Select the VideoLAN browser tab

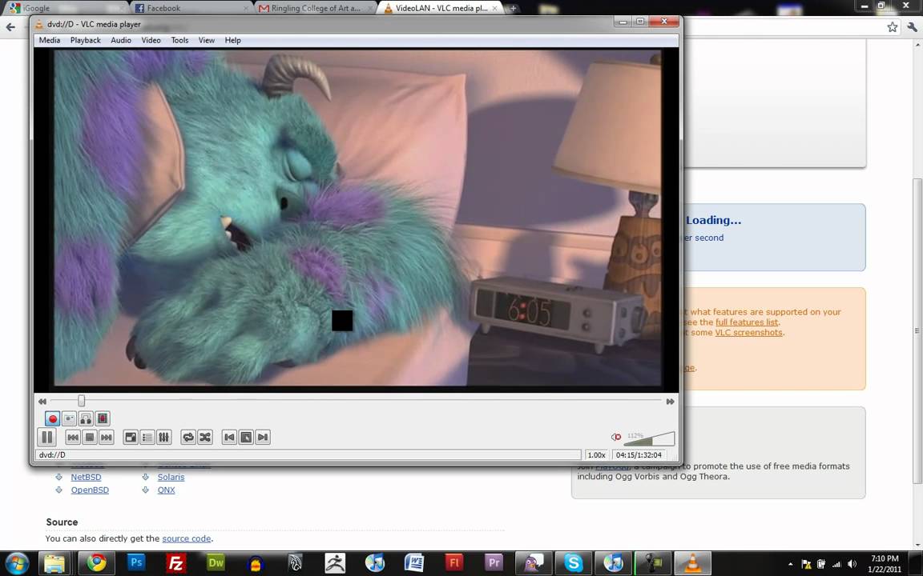pos(441,8)
